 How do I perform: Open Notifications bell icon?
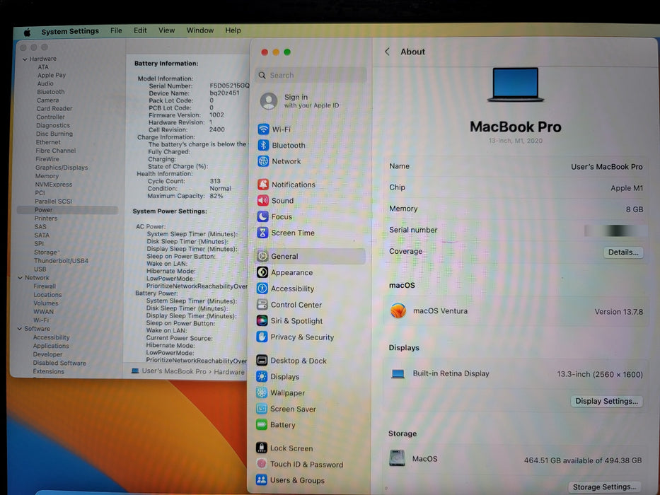click(x=263, y=185)
